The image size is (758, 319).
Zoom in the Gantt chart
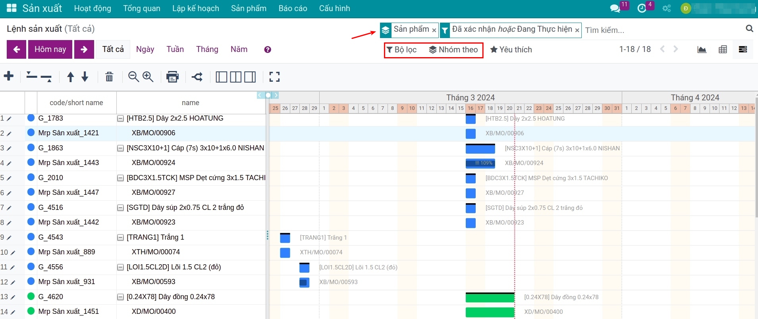tap(148, 77)
